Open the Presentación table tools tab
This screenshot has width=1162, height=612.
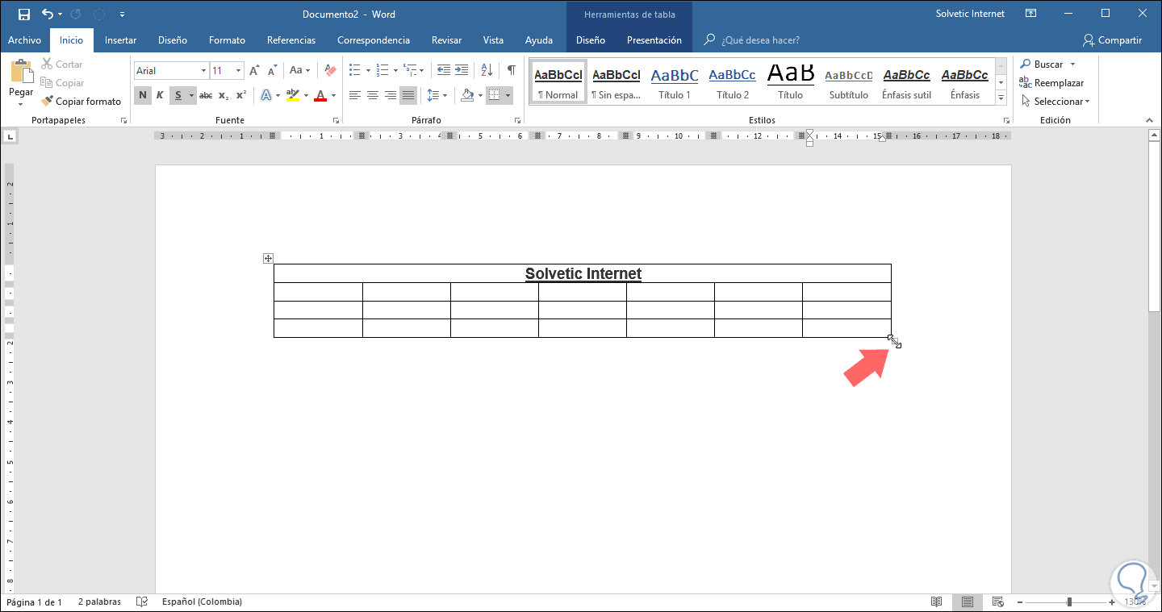coord(654,40)
